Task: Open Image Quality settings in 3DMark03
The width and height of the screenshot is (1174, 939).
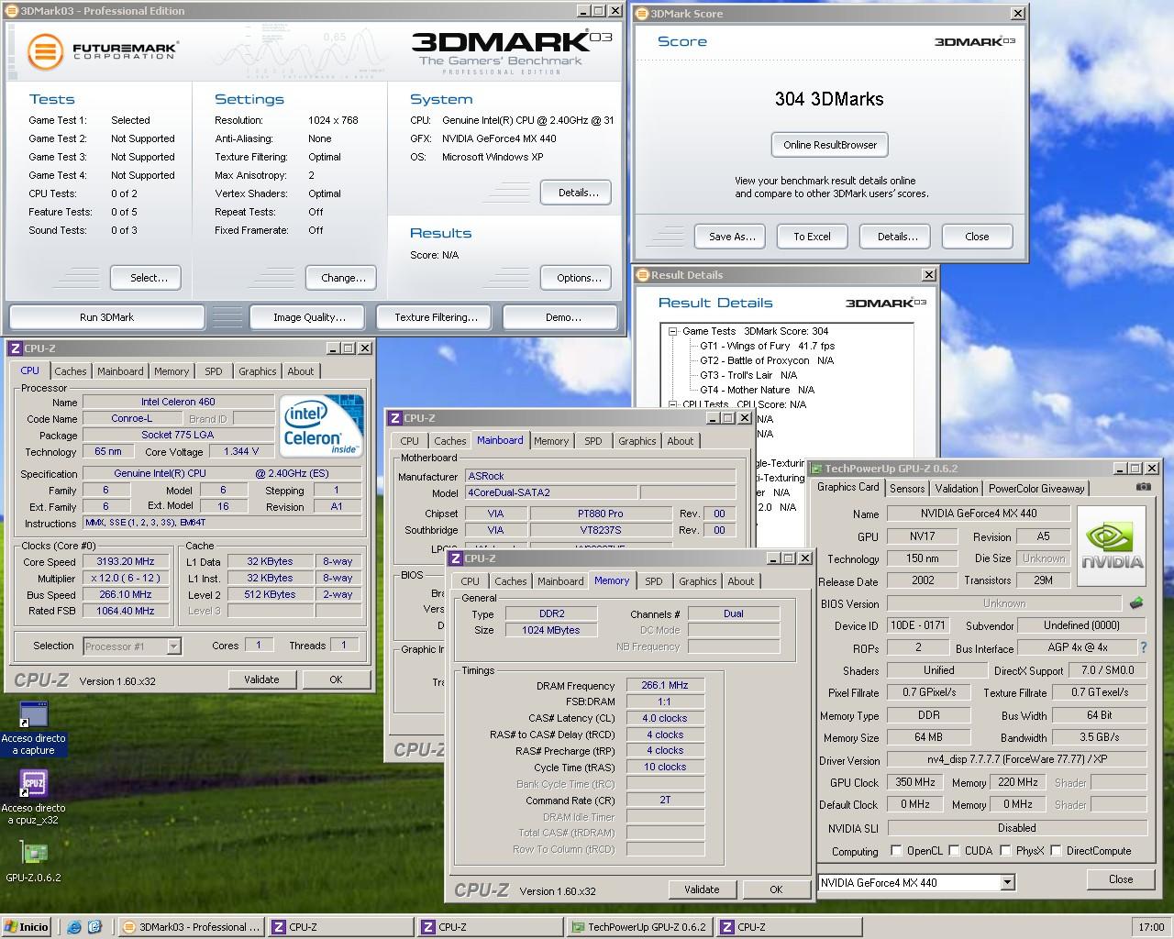Action: pyautogui.click(x=309, y=317)
